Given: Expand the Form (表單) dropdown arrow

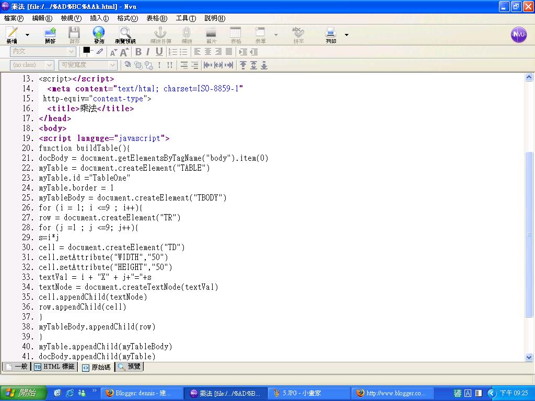Looking at the screenshot, I should click(276, 35).
